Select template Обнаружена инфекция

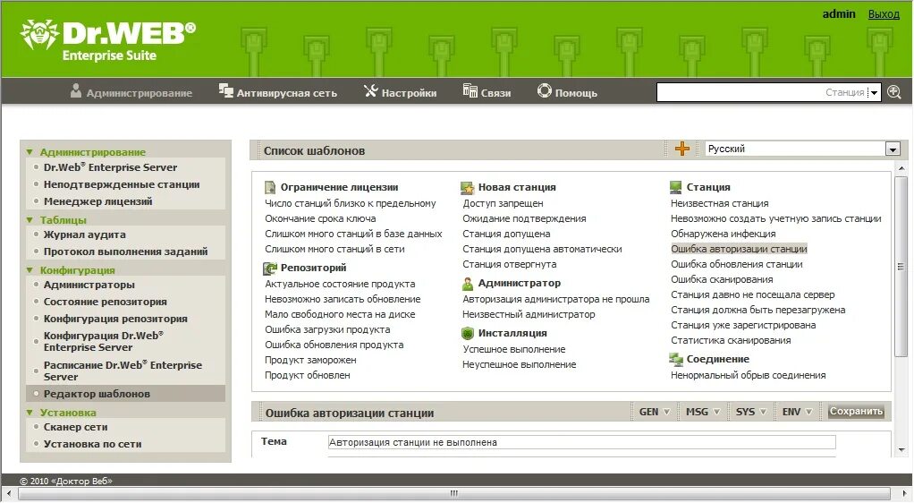[723, 234]
